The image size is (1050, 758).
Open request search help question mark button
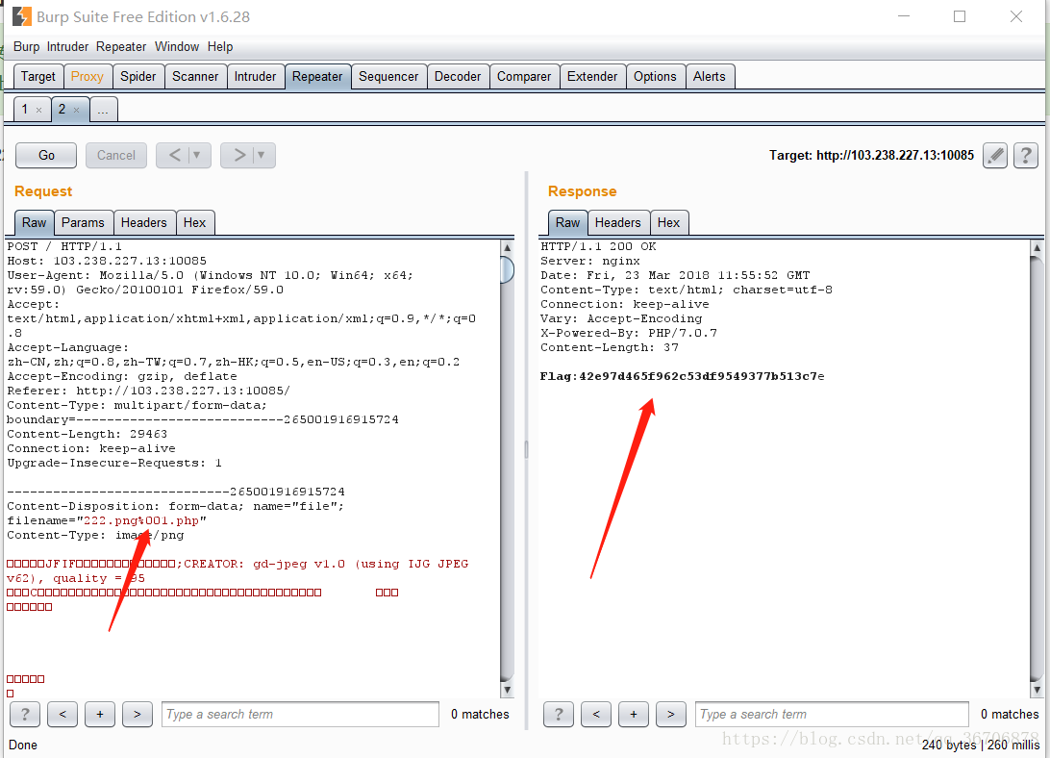[x=25, y=715]
